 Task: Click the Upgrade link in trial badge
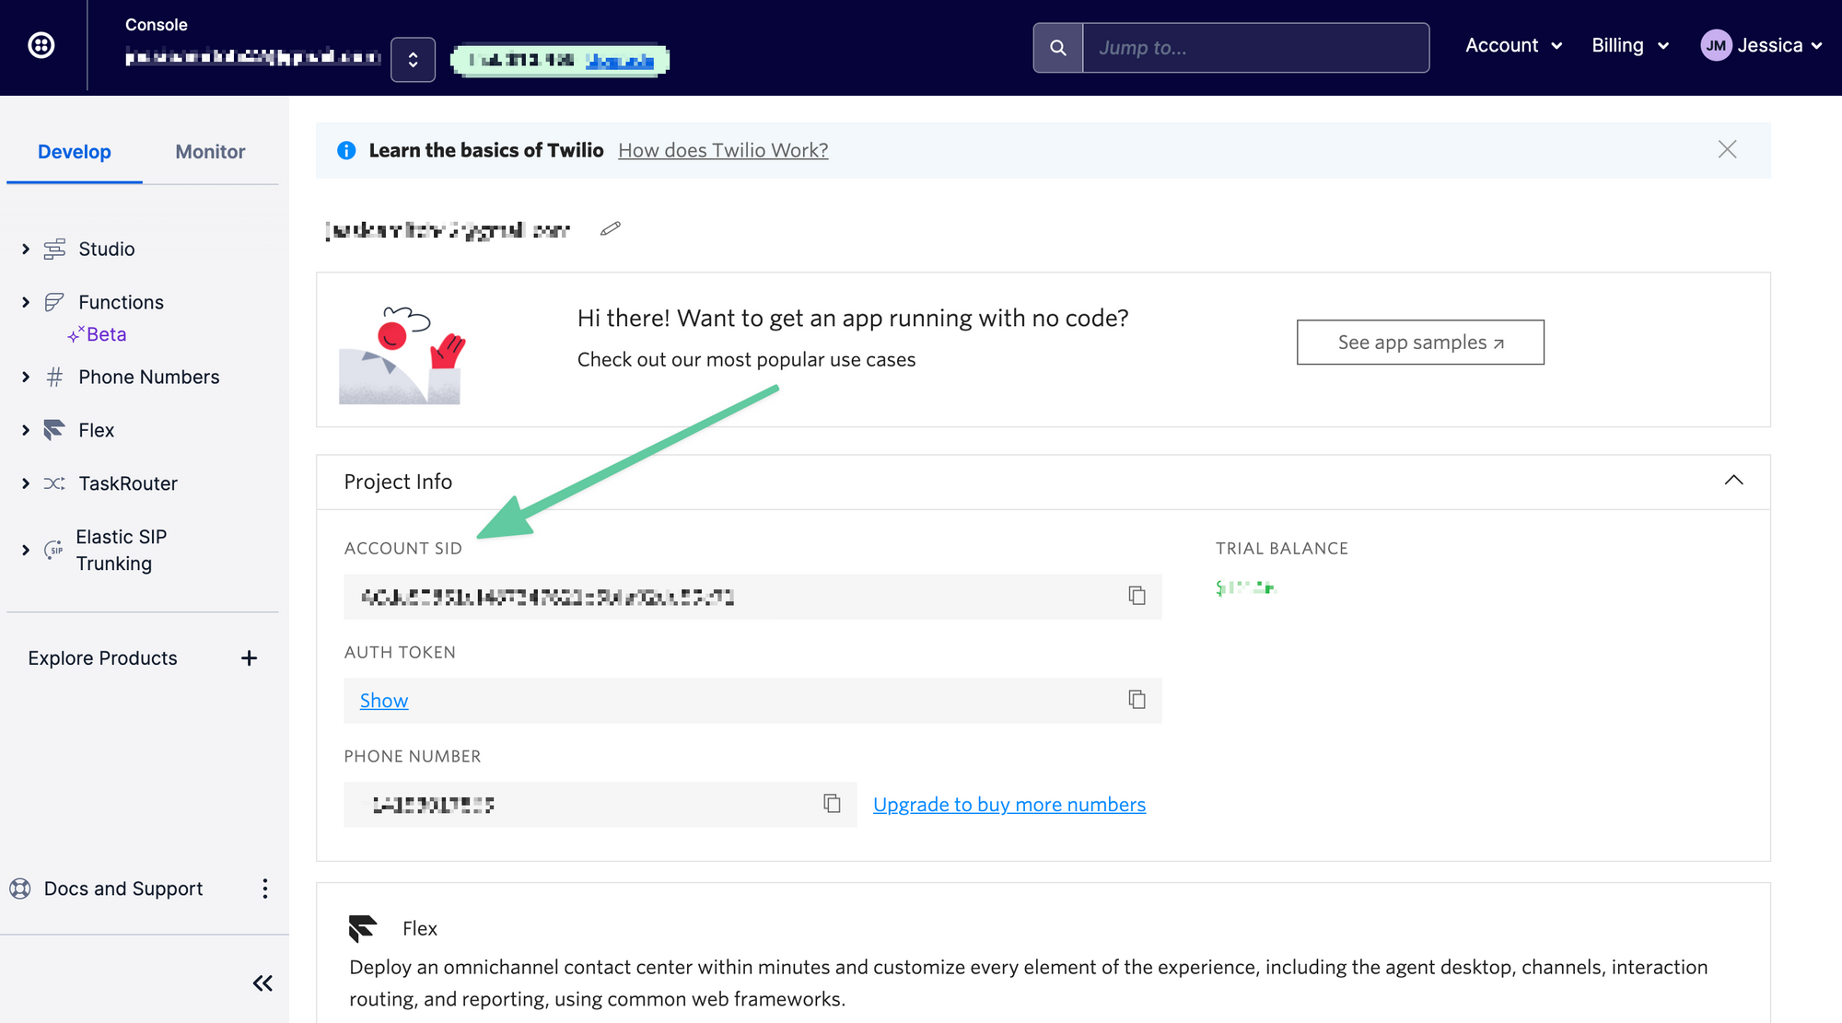(x=620, y=62)
